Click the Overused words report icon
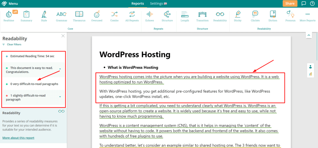This screenshot has width=318, height=148. coord(97,16)
